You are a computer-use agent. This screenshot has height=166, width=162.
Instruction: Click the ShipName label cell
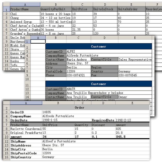[26, 141]
